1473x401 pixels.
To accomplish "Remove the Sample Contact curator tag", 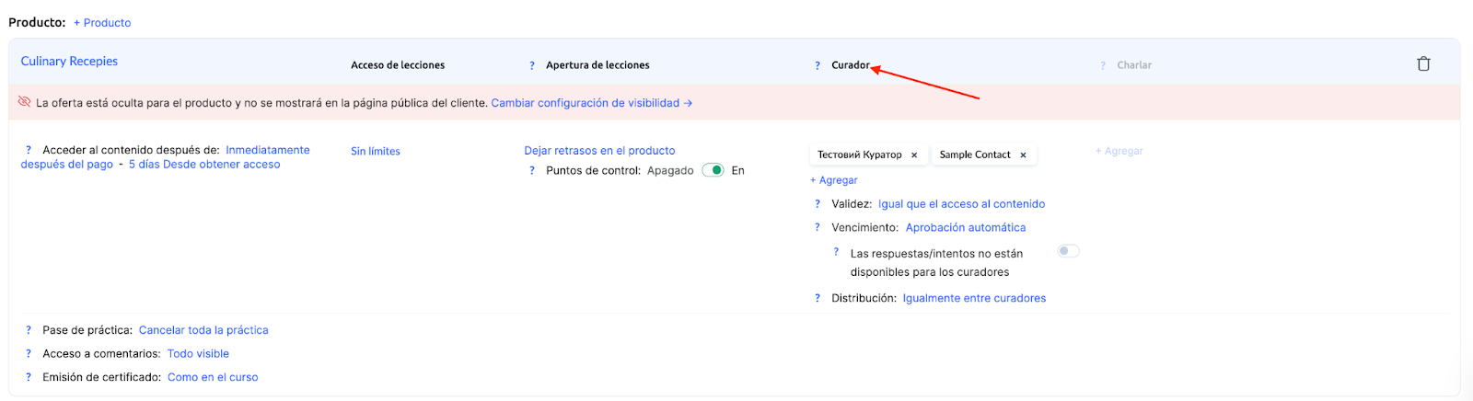I will point(1023,155).
